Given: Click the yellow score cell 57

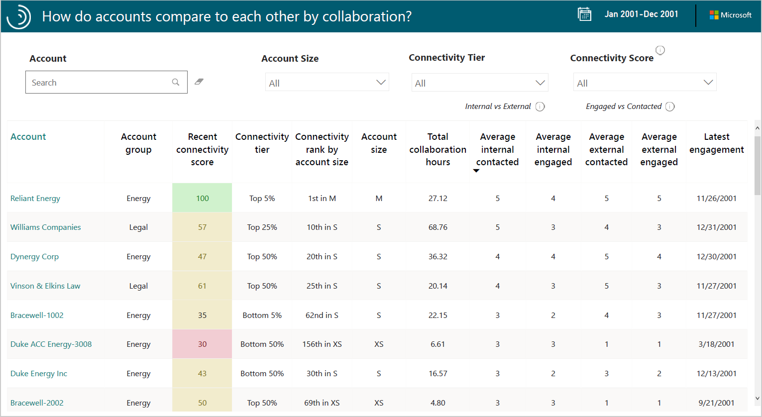Looking at the screenshot, I should click(x=202, y=227).
